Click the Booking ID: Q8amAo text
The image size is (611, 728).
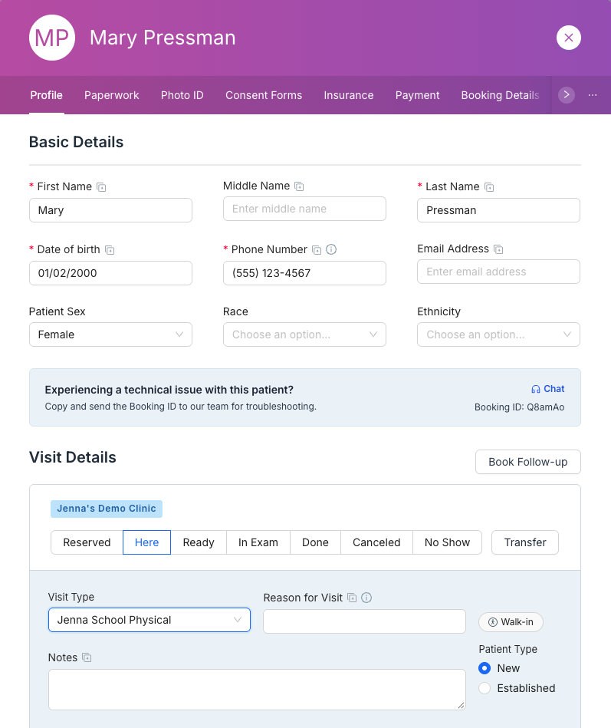(x=519, y=407)
